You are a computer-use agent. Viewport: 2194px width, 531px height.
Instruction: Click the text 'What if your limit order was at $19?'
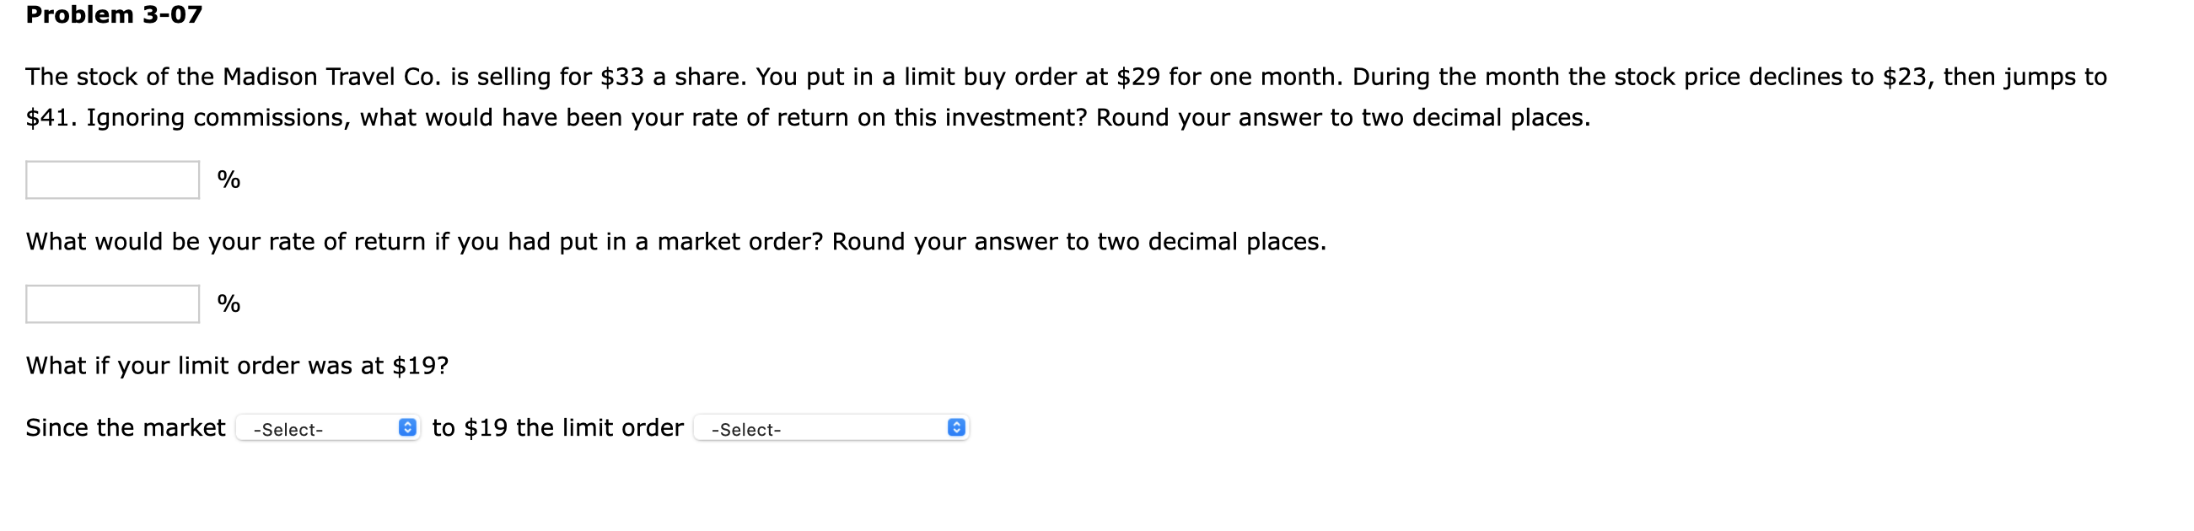[x=239, y=365]
